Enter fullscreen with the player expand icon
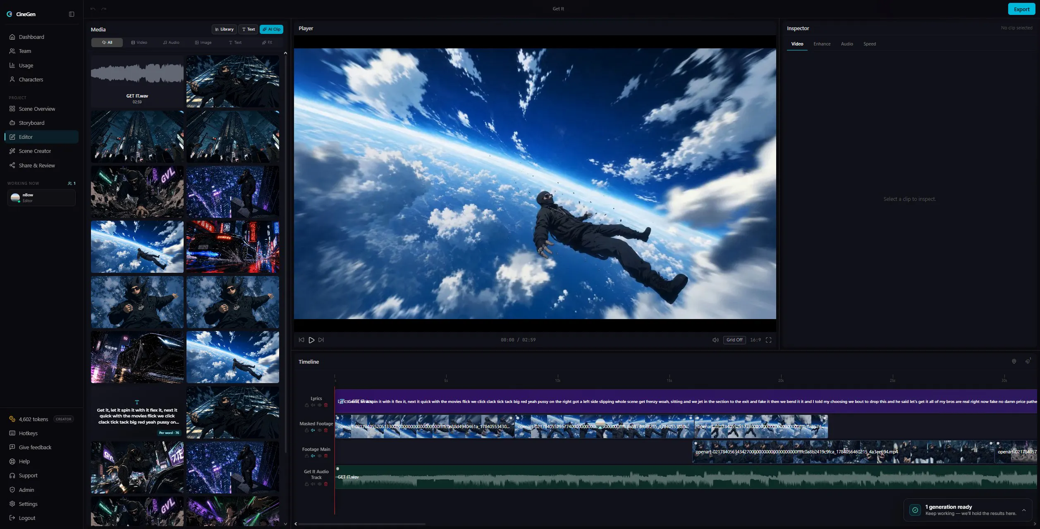The height and width of the screenshot is (529, 1040). coord(768,340)
